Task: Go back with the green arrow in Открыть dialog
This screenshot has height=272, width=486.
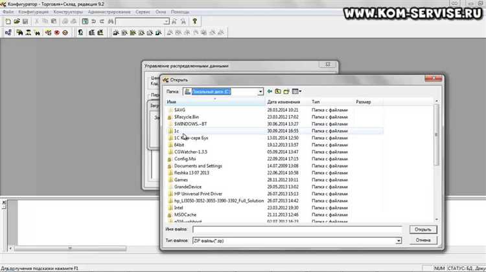Action: 270,92
